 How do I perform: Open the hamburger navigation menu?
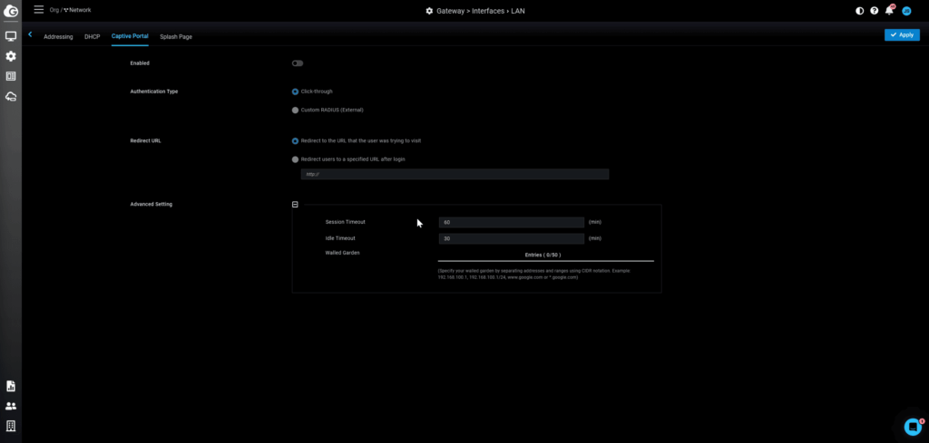coord(38,10)
